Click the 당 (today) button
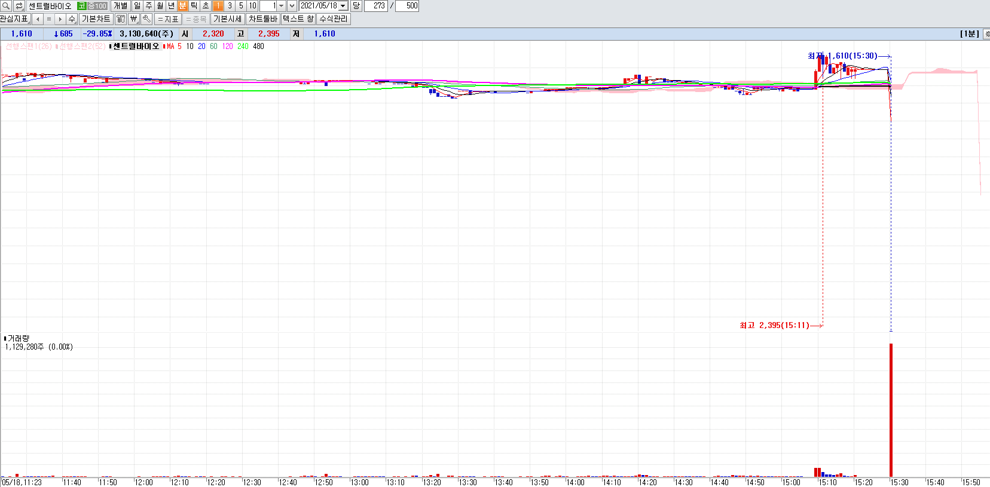 [356, 6]
